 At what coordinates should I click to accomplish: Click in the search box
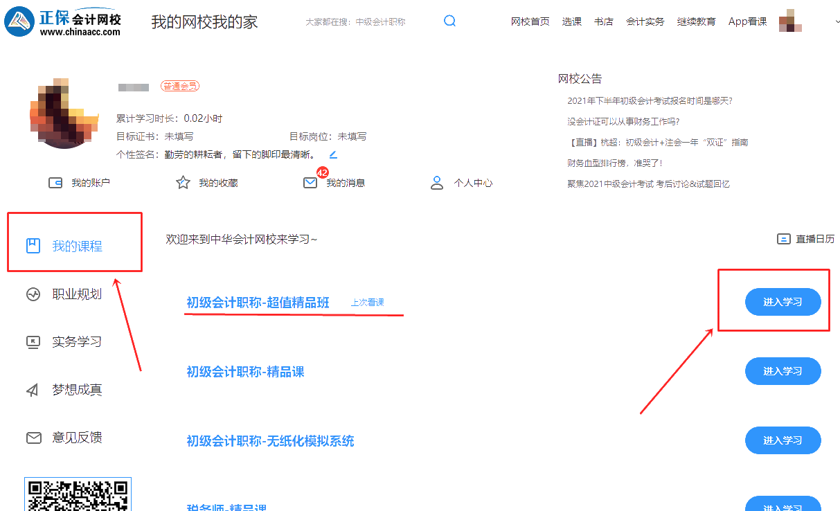click(x=367, y=21)
